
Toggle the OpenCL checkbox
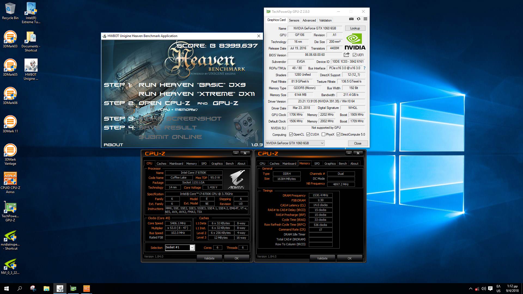point(291,134)
